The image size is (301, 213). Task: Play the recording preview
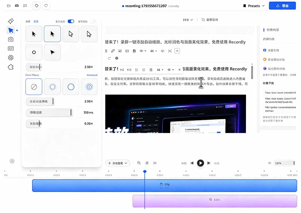point(200,163)
